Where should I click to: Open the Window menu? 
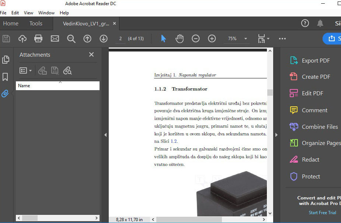point(46,13)
